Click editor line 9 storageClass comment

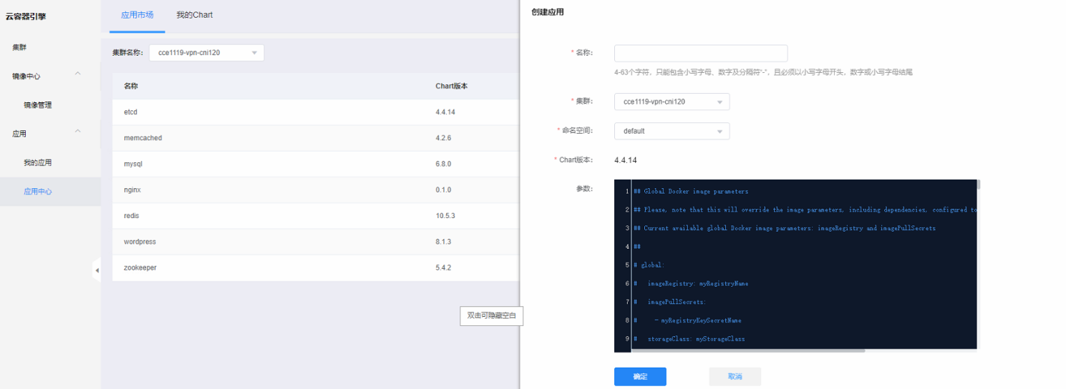pos(689,339)
